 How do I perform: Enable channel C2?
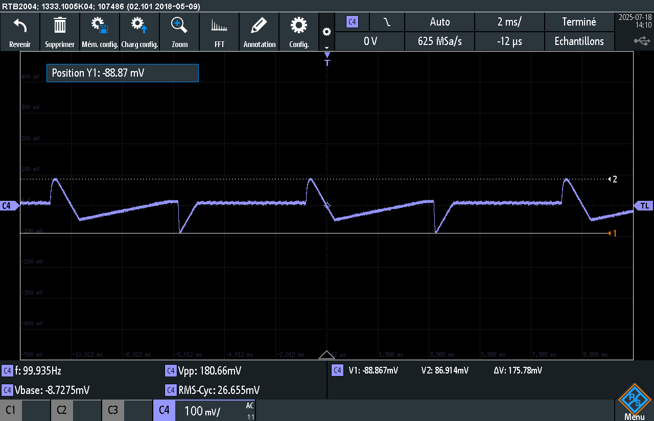[62, 410]
